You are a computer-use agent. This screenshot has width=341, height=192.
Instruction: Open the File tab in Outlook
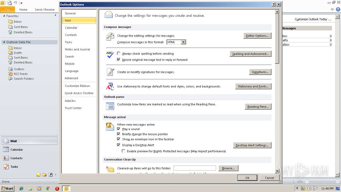tap(7, 10)
